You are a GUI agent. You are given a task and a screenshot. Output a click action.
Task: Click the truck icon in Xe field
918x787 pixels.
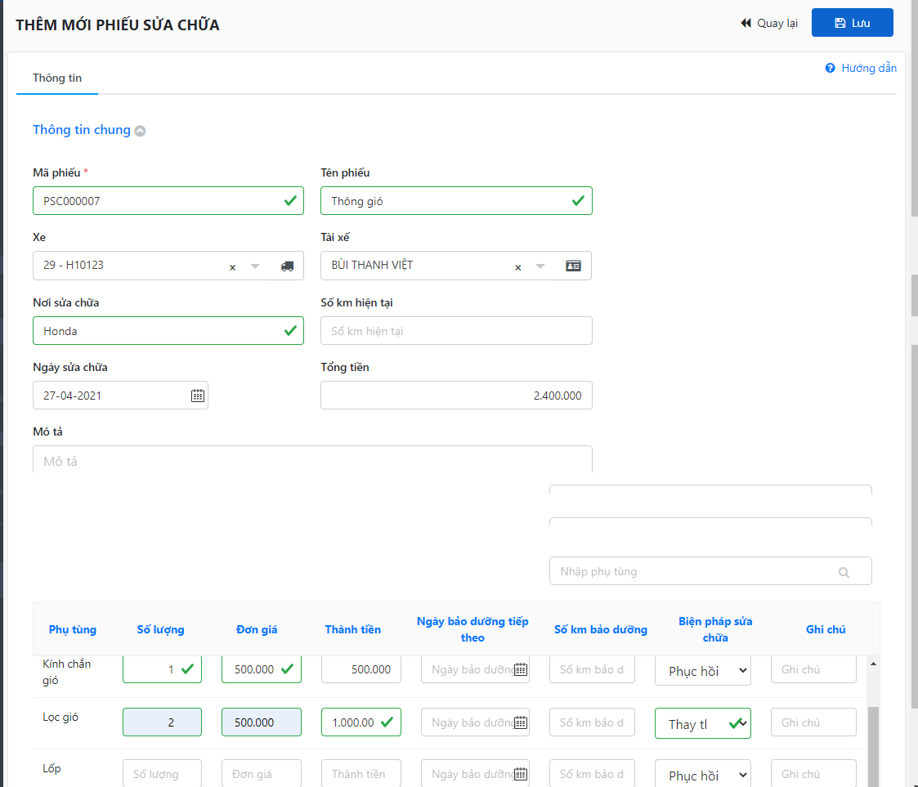[287, 266]
